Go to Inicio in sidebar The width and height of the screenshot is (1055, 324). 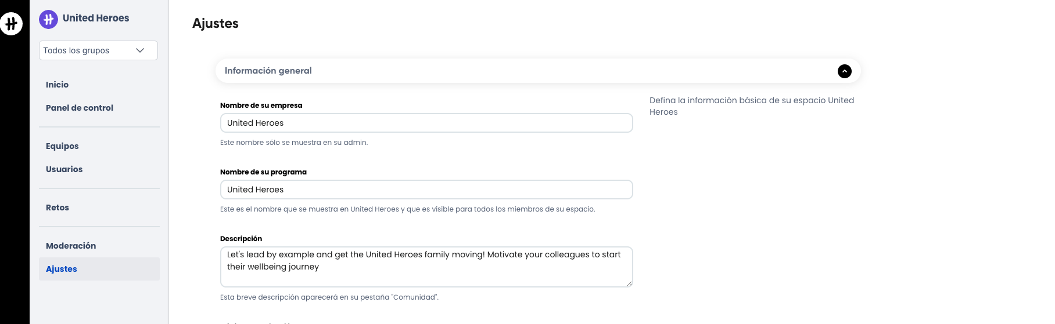[57, 85]
